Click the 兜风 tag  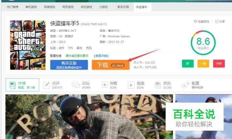click(x=89, y=48)
